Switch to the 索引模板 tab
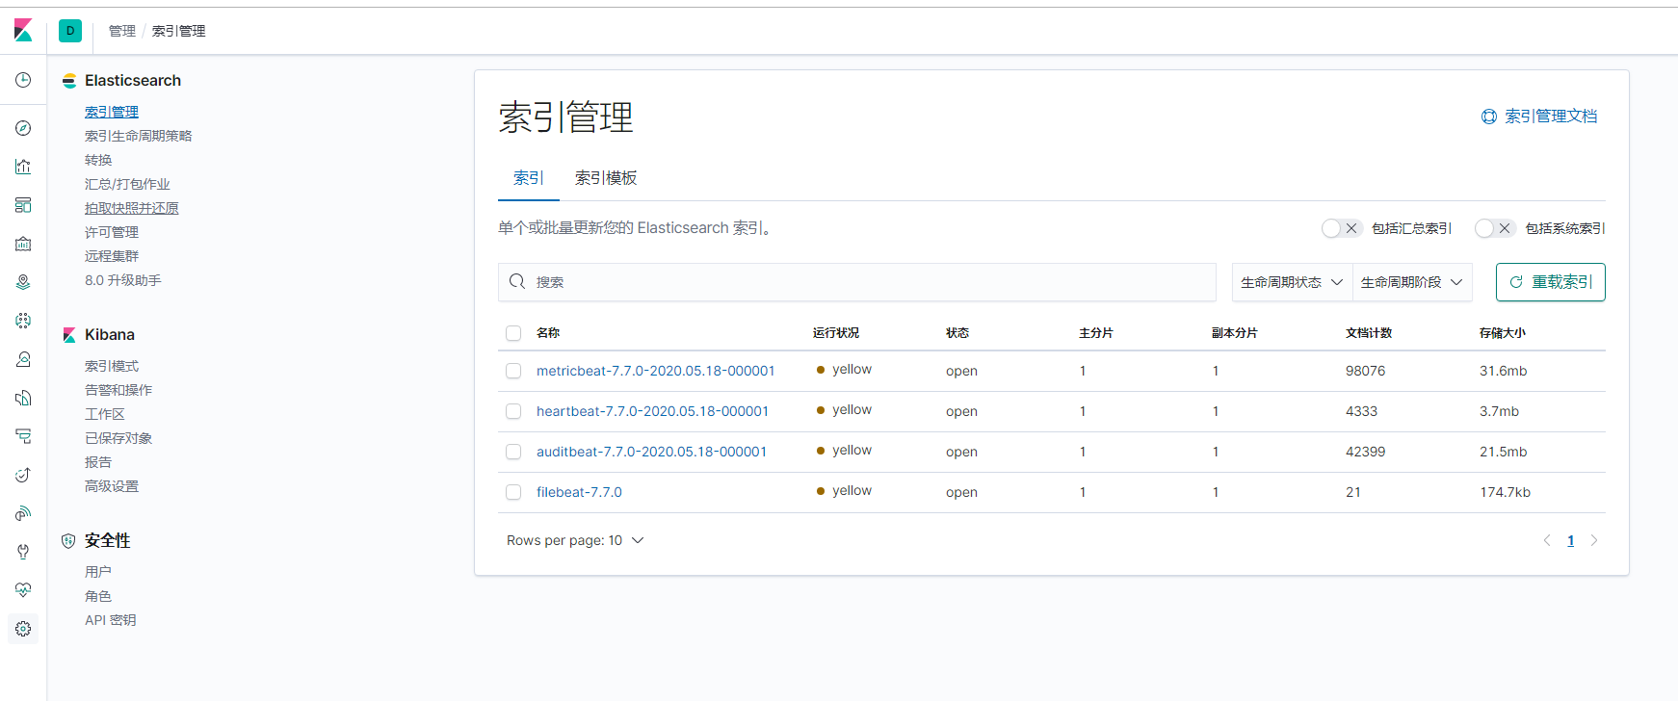This screenshot has height=701, width=1678. pyautogui.click(x=606, y=178)
